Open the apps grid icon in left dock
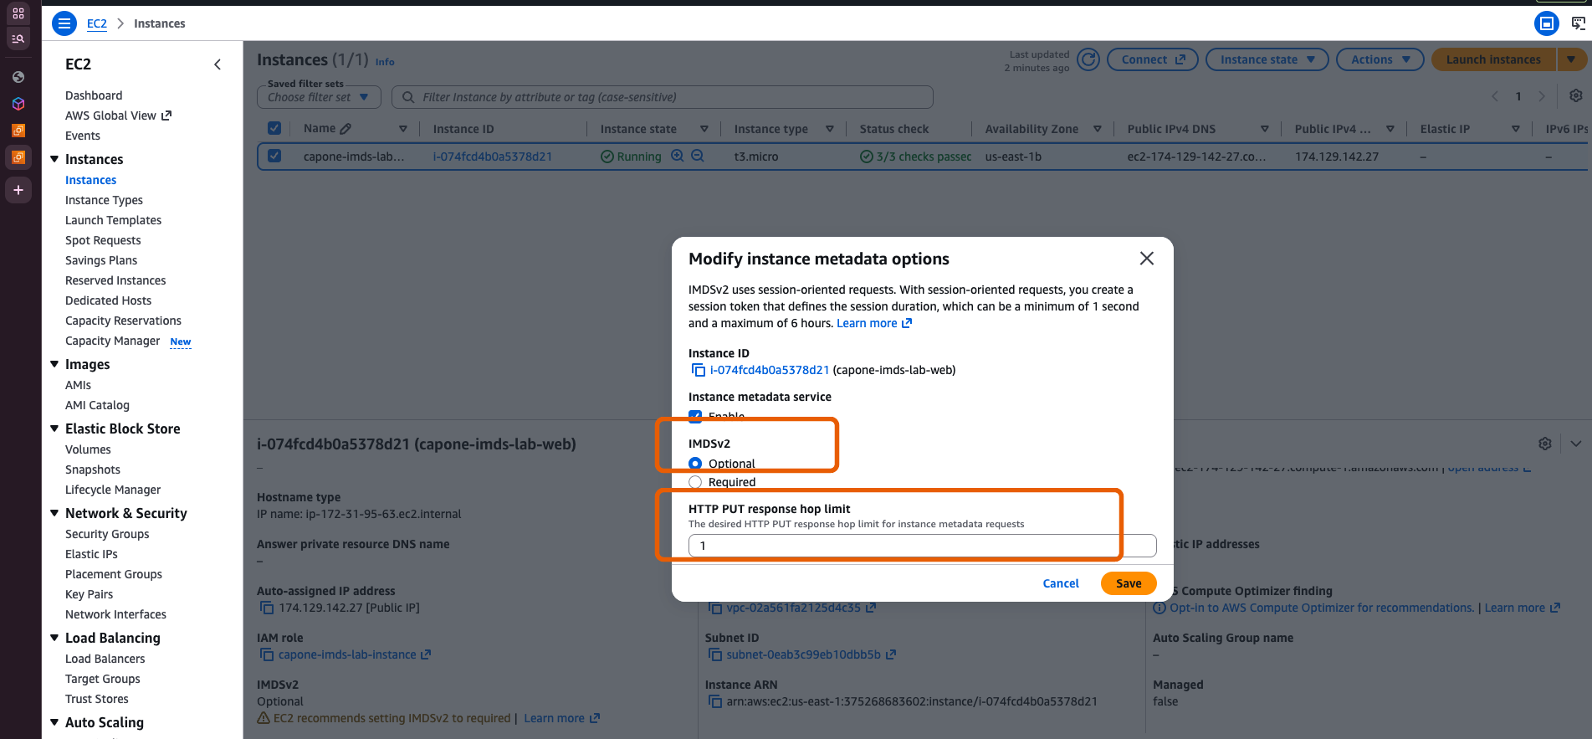 coord(18,13)
